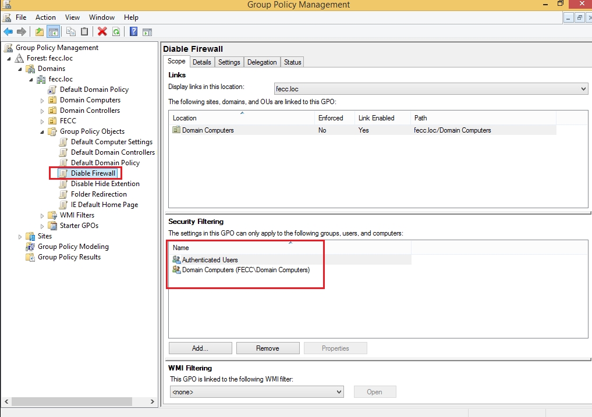Select Default Computer Settings GPO

coord(111,142)
